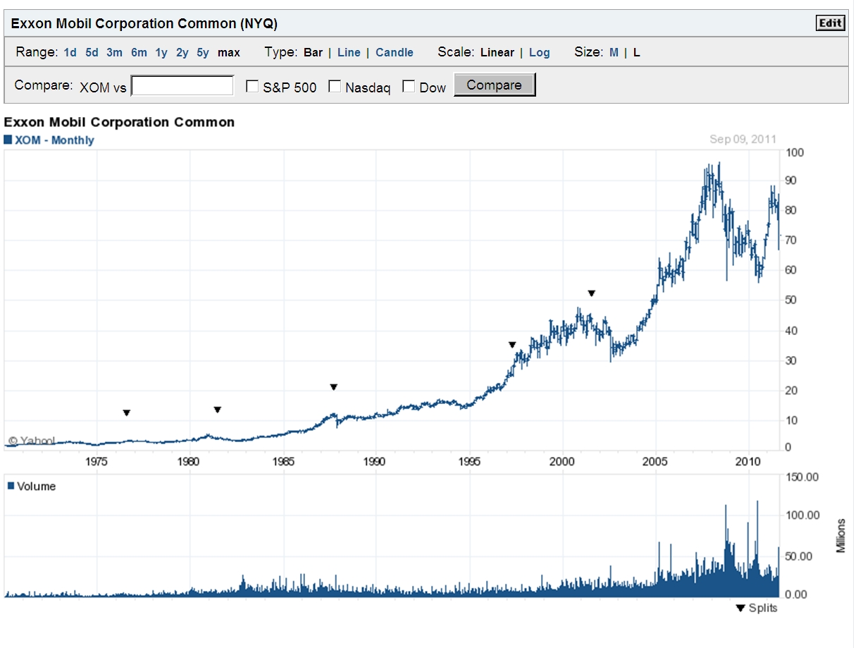Switch chart type to Line

349,52
